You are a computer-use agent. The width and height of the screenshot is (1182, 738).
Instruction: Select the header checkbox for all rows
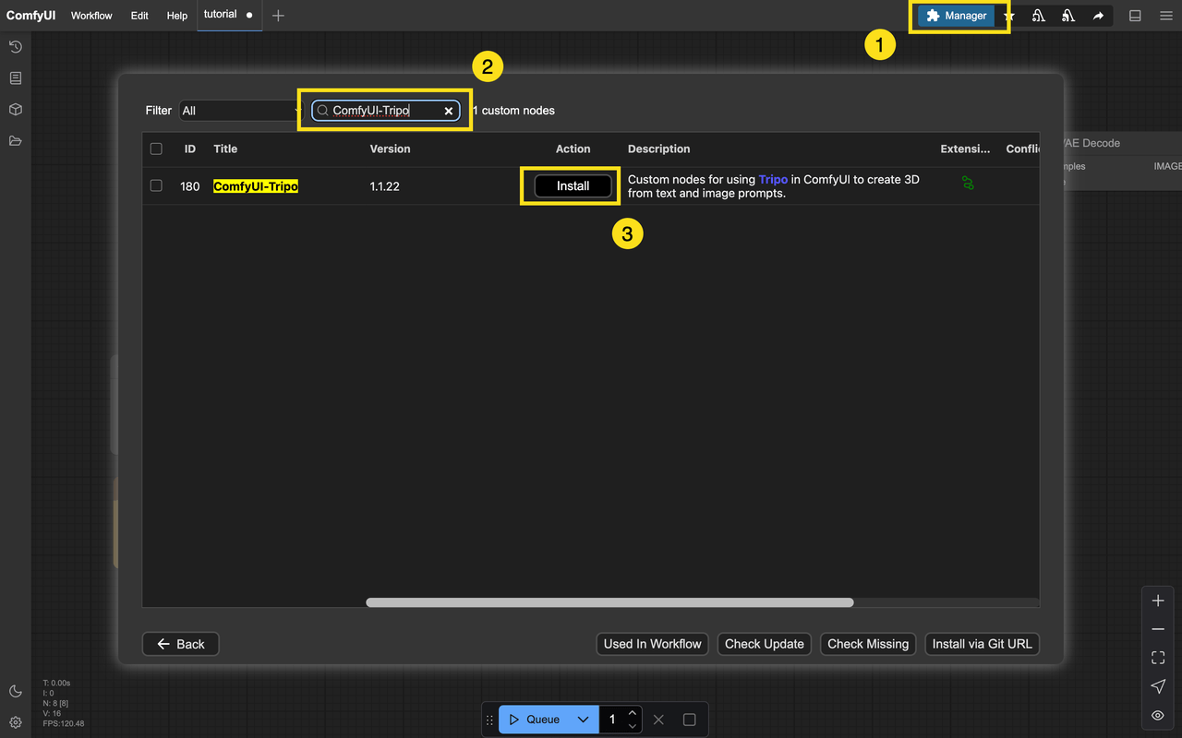coord(156,149)
